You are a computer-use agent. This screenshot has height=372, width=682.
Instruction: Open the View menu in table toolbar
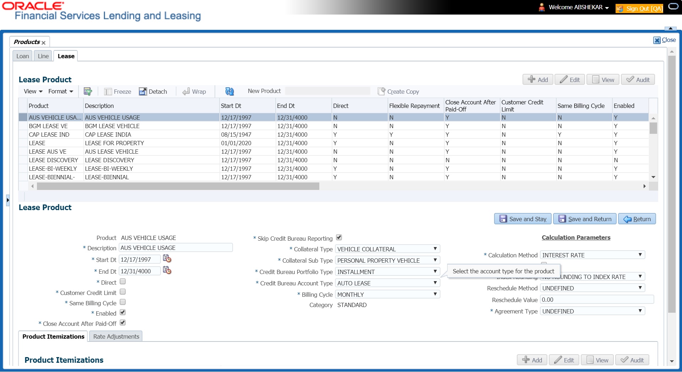33,92
